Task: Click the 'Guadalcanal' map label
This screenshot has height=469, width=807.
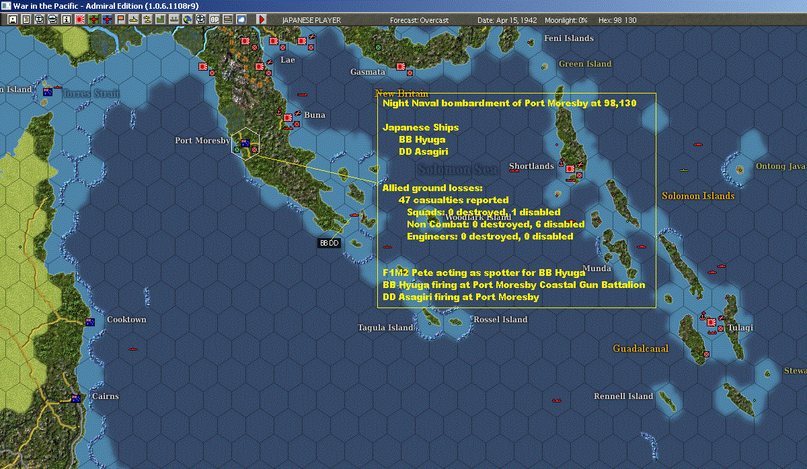Action: 640,349
